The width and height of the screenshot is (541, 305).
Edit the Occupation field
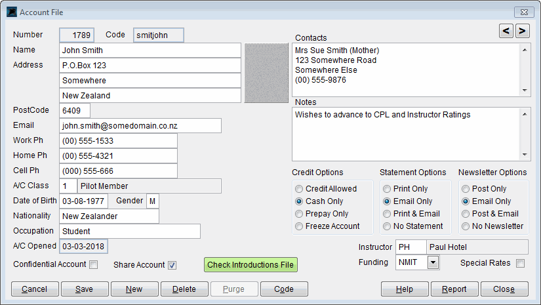(x=130, y=232)
